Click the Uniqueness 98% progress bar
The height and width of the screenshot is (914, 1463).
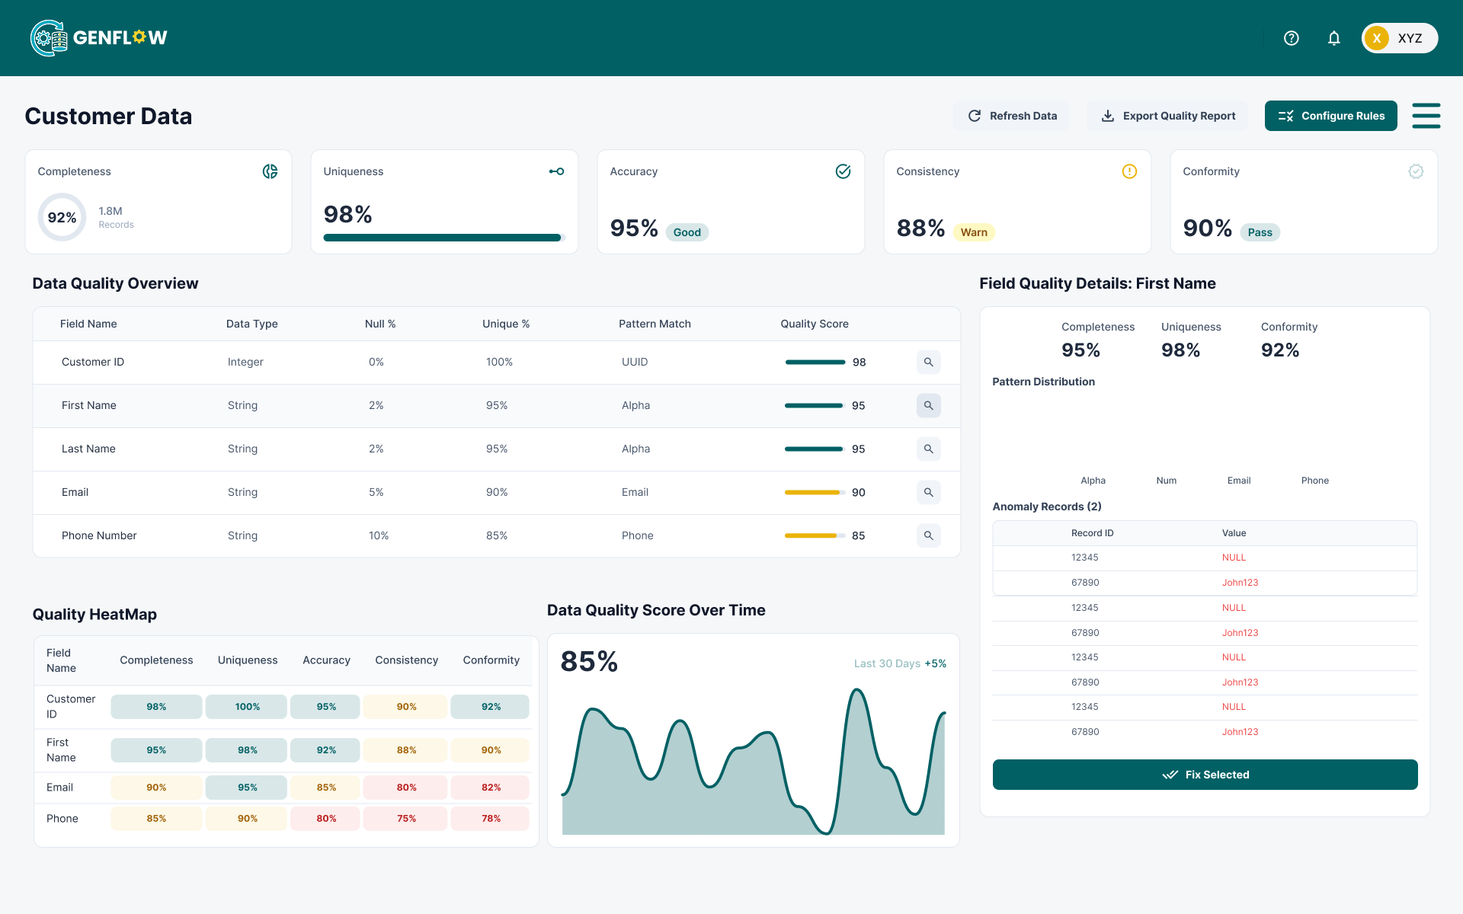pos(444,238)
